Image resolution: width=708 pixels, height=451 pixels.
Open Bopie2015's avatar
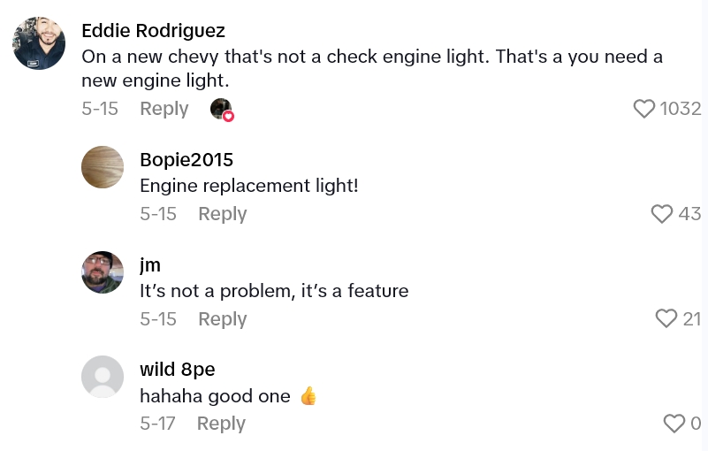pos(103,167)
